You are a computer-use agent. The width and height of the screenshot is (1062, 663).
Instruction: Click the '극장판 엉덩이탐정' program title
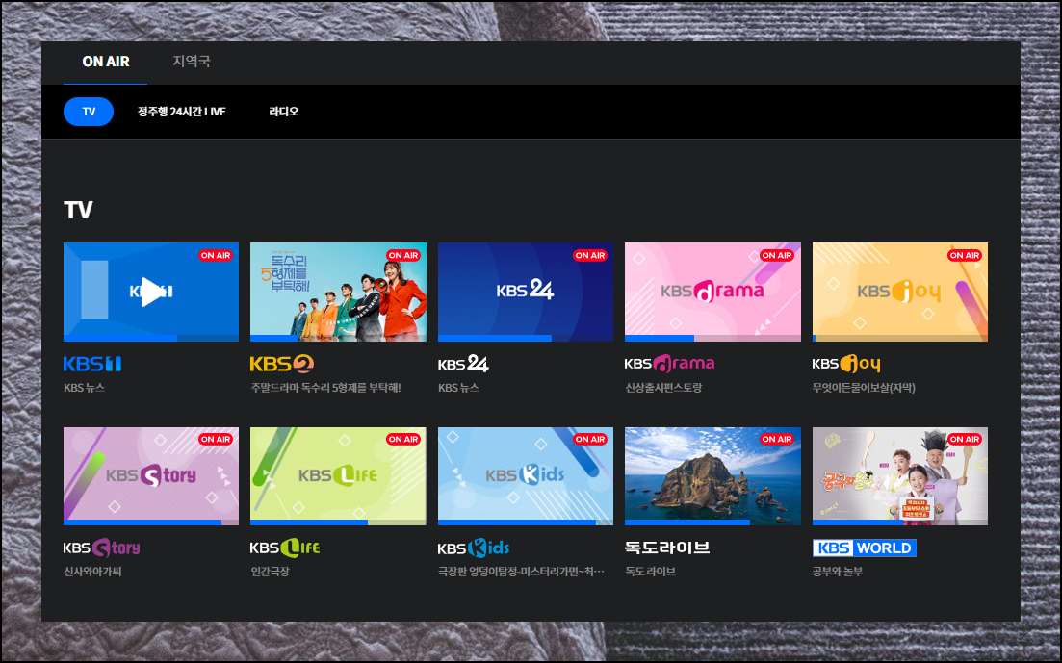click(521, 572)
